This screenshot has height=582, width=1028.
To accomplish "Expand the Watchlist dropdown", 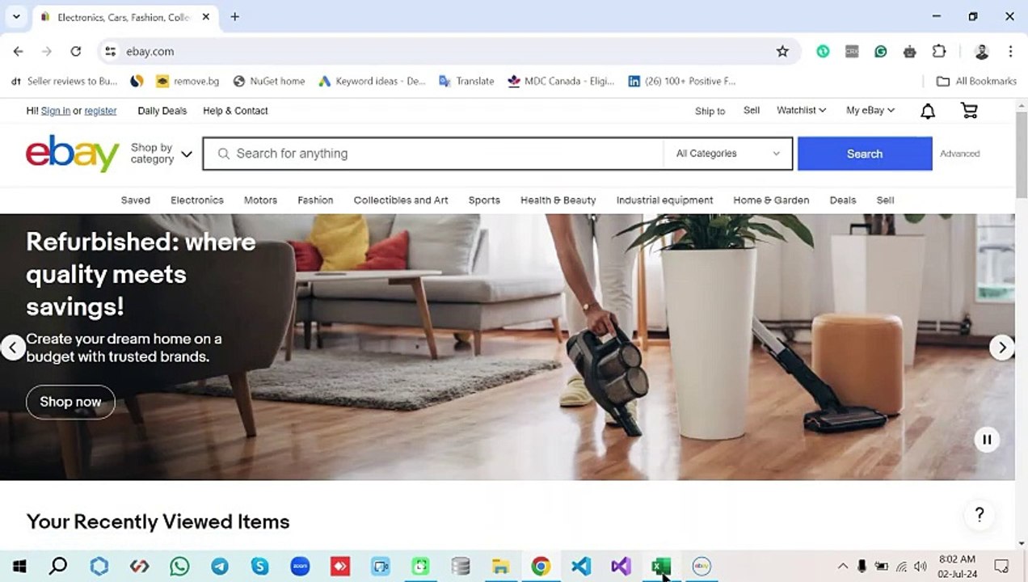I will [801, 111].
